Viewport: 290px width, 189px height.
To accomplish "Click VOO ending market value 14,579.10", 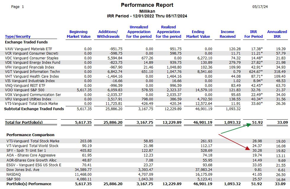I will 204,90.
